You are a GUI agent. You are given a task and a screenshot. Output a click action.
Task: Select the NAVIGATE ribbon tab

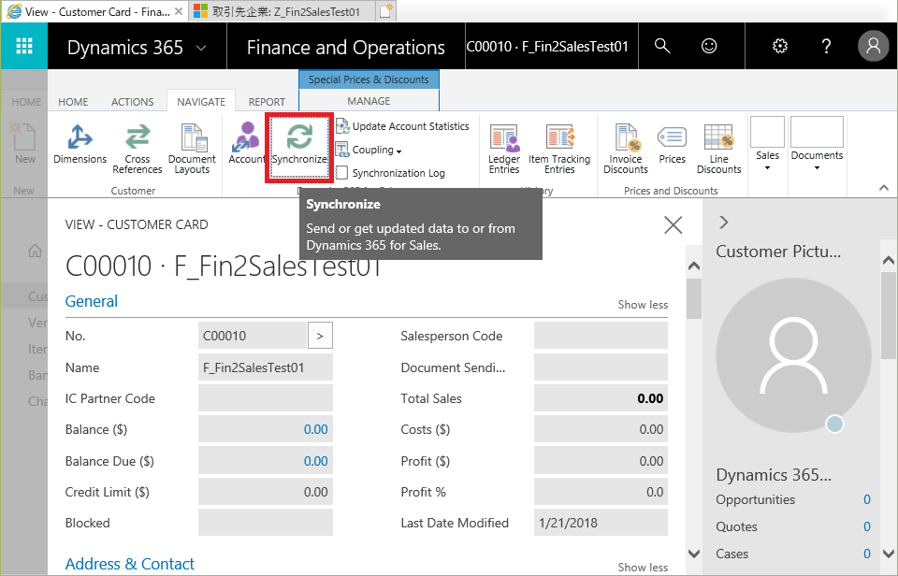(x=201, y=102)
